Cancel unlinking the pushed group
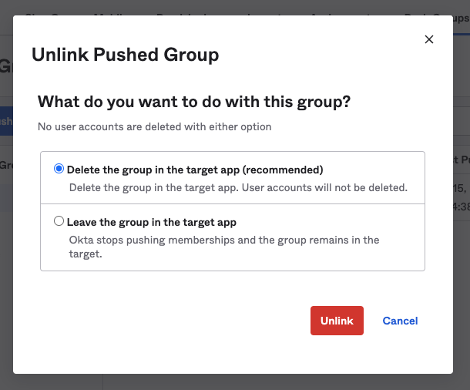The width and height of the screenshot is (470, 390). coord(400,321)
